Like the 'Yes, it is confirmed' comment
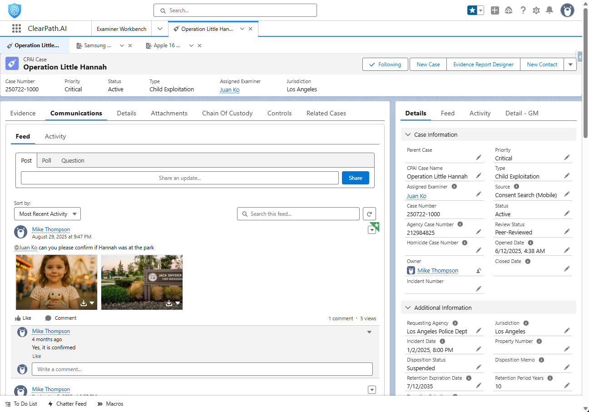The height and width of the screenshot is (412, 589). tap(36, 356)
